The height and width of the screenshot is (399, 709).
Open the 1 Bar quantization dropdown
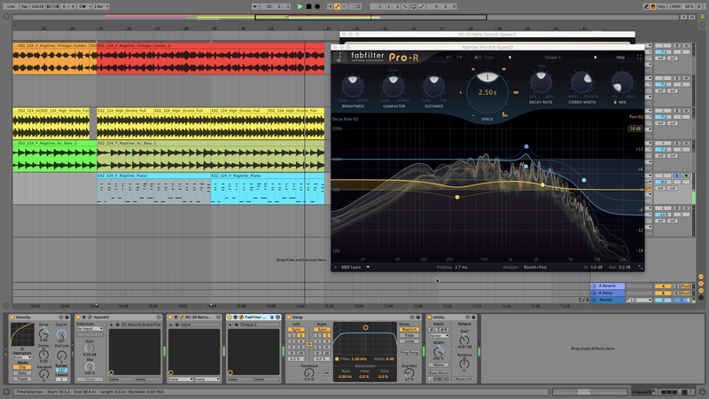[100, 6]
